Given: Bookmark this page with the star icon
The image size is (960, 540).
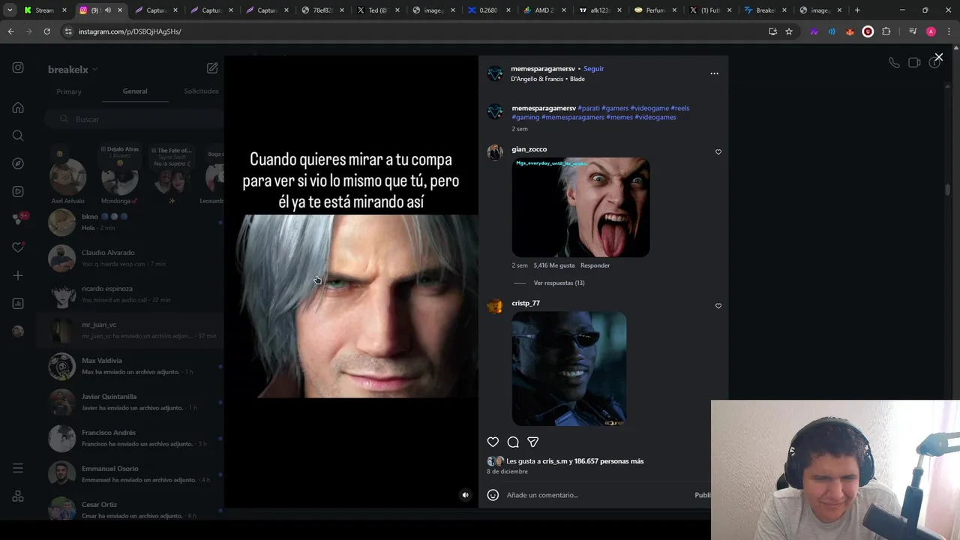Looking at the screenshot, I should point(789,31).
